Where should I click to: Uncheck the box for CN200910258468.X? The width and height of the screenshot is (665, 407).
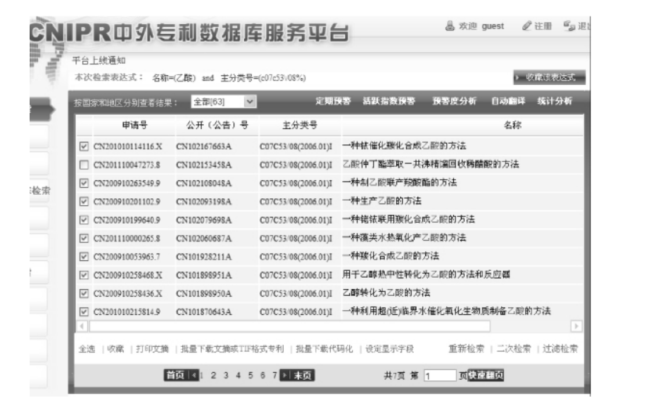[x=84, y=275]
